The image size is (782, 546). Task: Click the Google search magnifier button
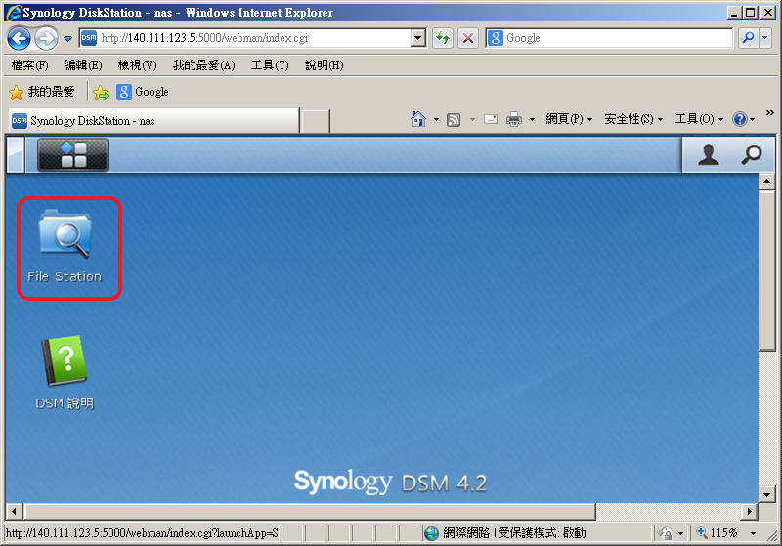pyautogui.click(x=748, y=38)
